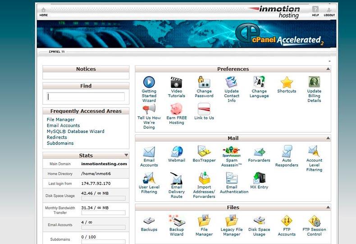Click the cPanel Accelerated banner
Viewport: 356px width, 244px height.
point(187,34)
